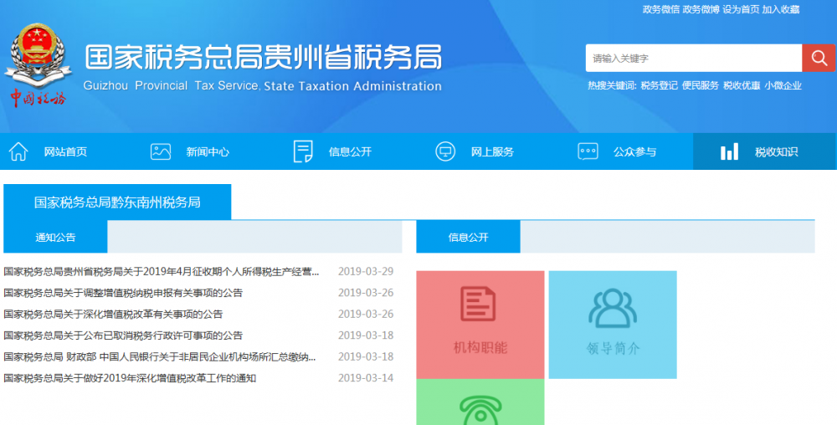Image resolution: width=837 pixels, height=425 pixels.
Task: Open 网站首页 menu item
Action: (x=65, y=152)
